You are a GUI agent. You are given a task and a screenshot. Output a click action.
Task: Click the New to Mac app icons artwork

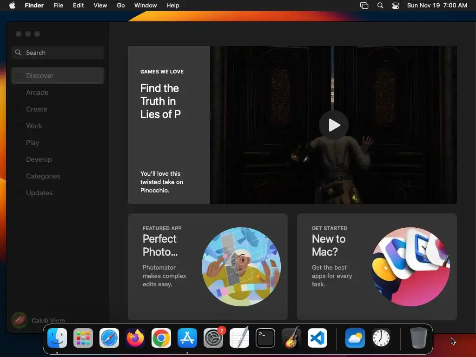pyautogui.click(x=410, y=266)
